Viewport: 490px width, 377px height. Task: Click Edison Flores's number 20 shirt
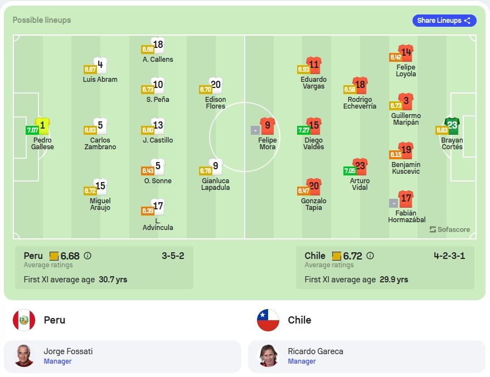point(216,85)
